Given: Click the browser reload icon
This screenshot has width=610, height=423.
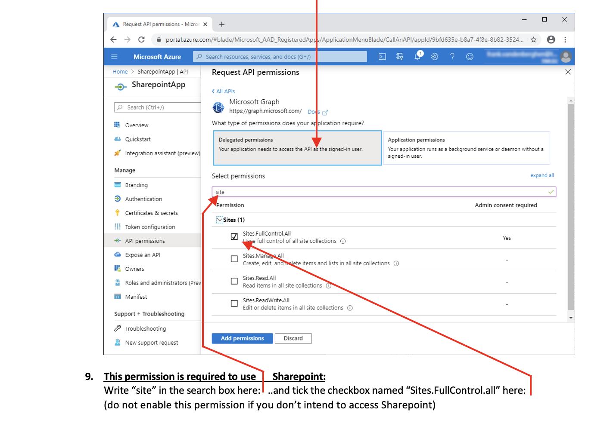Looking at the screenshot, I should (141, 40).
